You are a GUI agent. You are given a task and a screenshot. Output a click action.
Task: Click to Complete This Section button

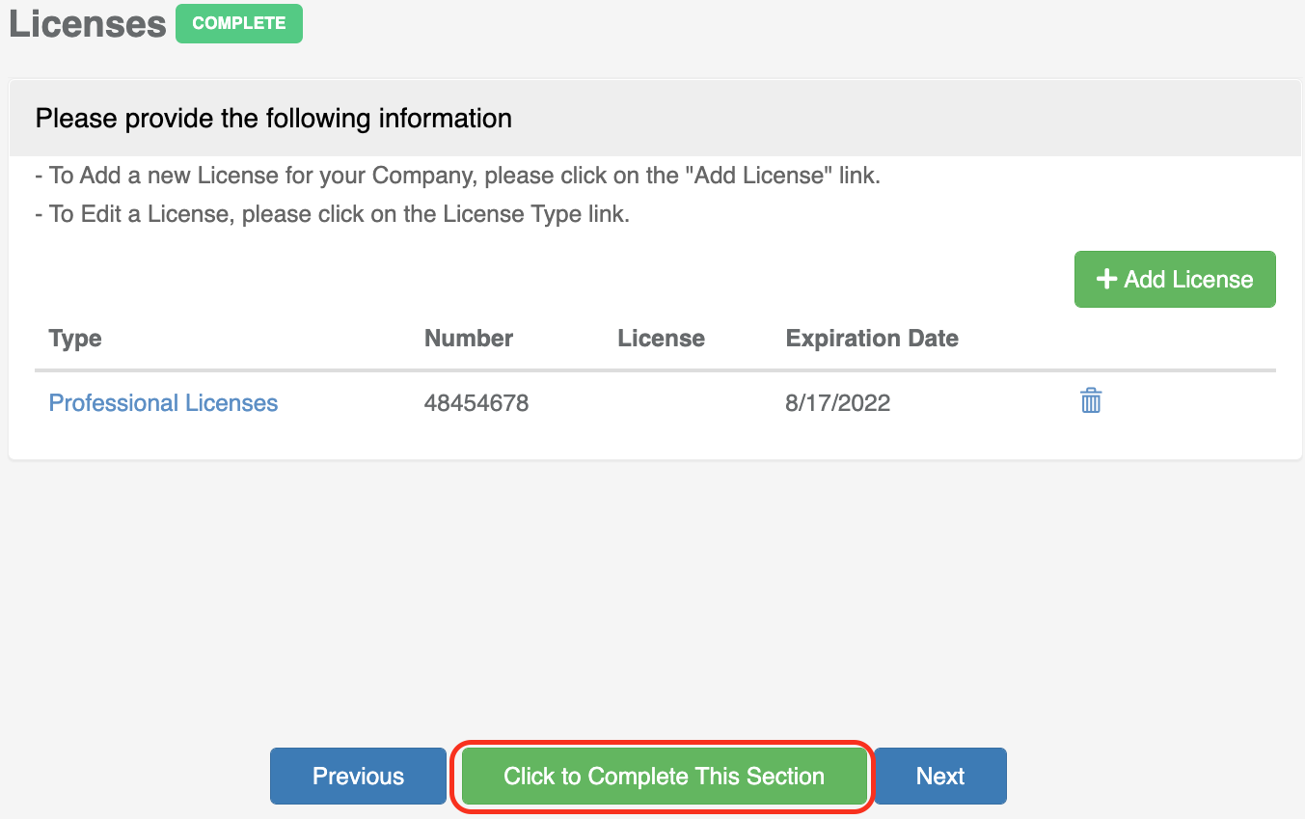pos(664,777)
